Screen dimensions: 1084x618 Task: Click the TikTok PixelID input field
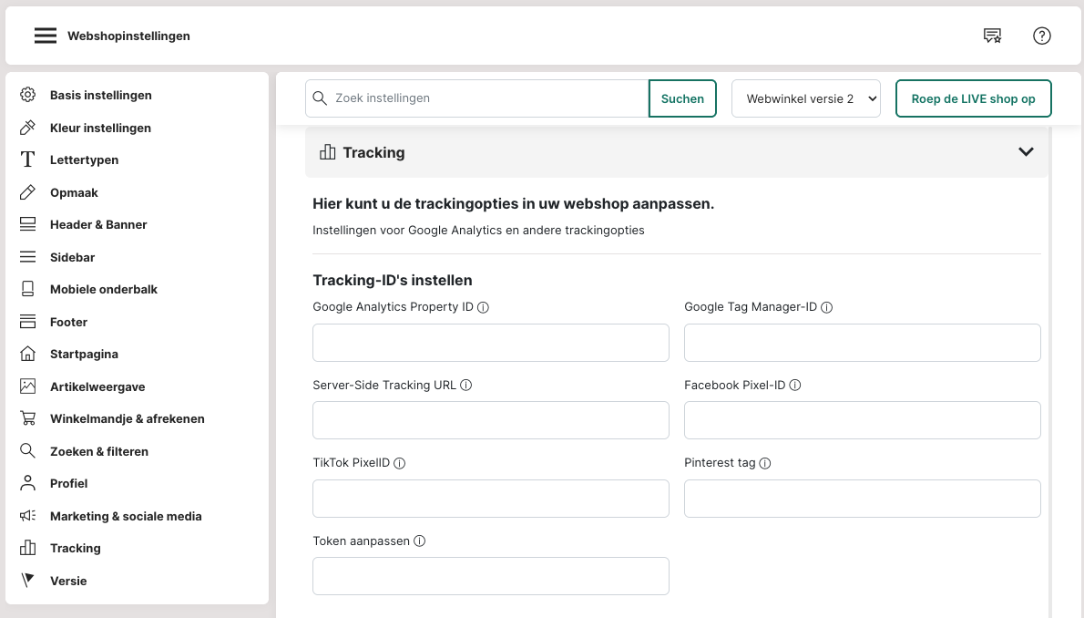pyautogui.click(x=490, y=499)
